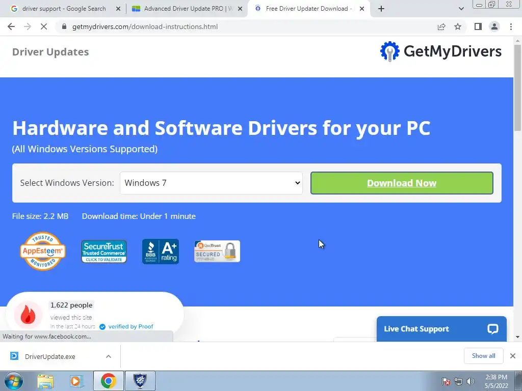Viewport: 522px width, 391px height.
Task: Click the AppEsteem trusted badge
Action: (x=43, y=251)
